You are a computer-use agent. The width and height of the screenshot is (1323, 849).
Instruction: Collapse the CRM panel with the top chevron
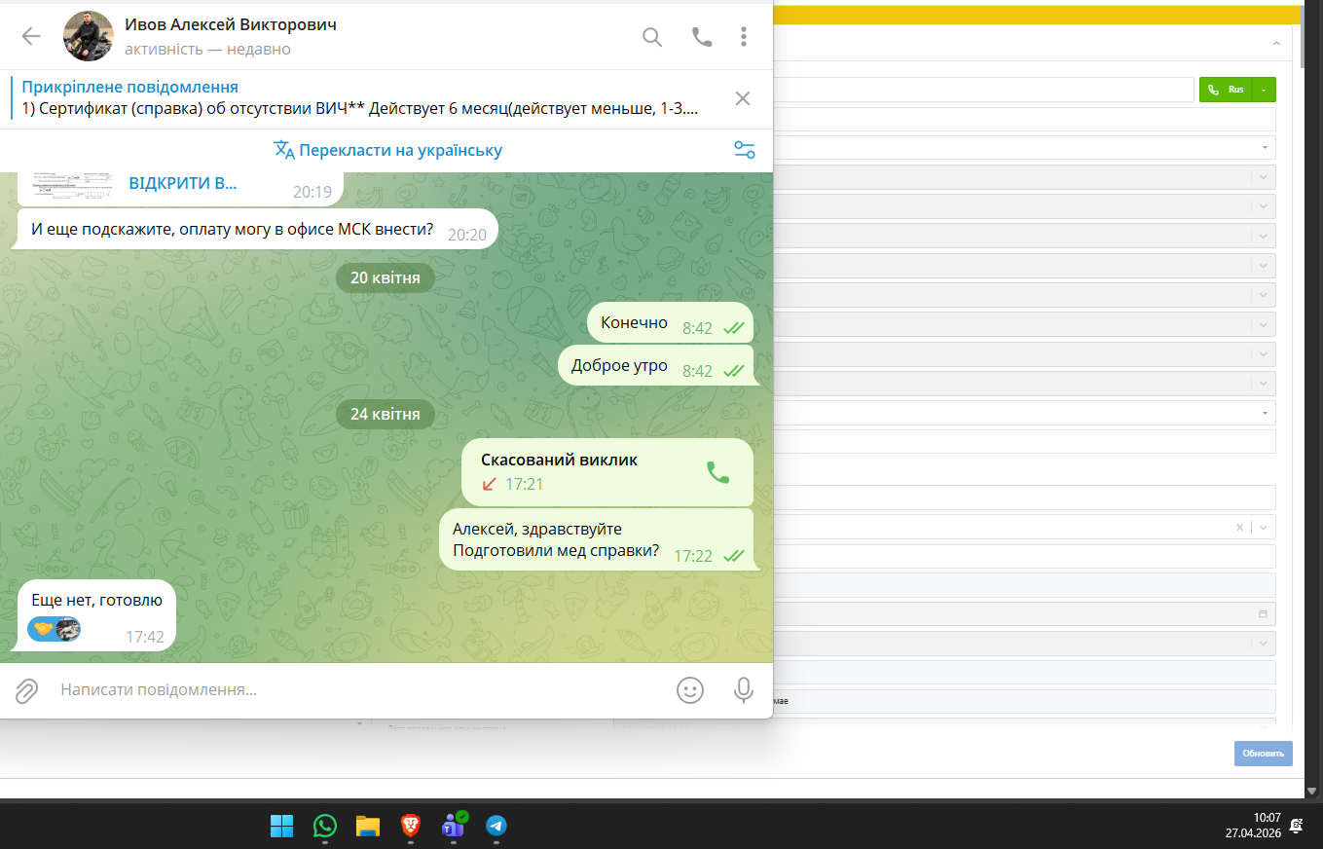tap(1275, 43)
